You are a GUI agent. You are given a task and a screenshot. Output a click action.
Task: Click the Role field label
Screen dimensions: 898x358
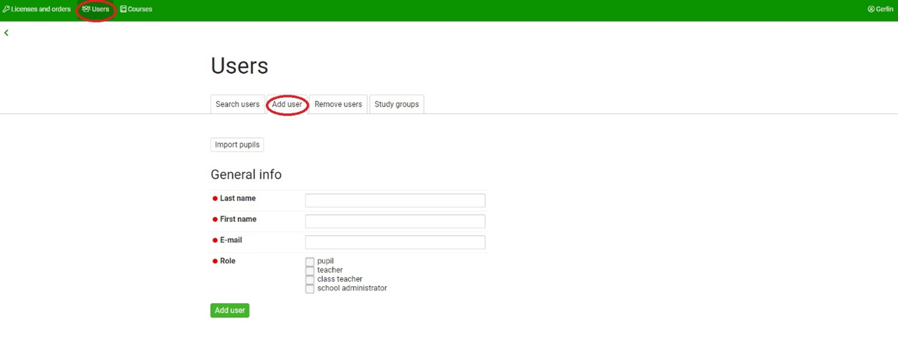click(x=227, y=261)
